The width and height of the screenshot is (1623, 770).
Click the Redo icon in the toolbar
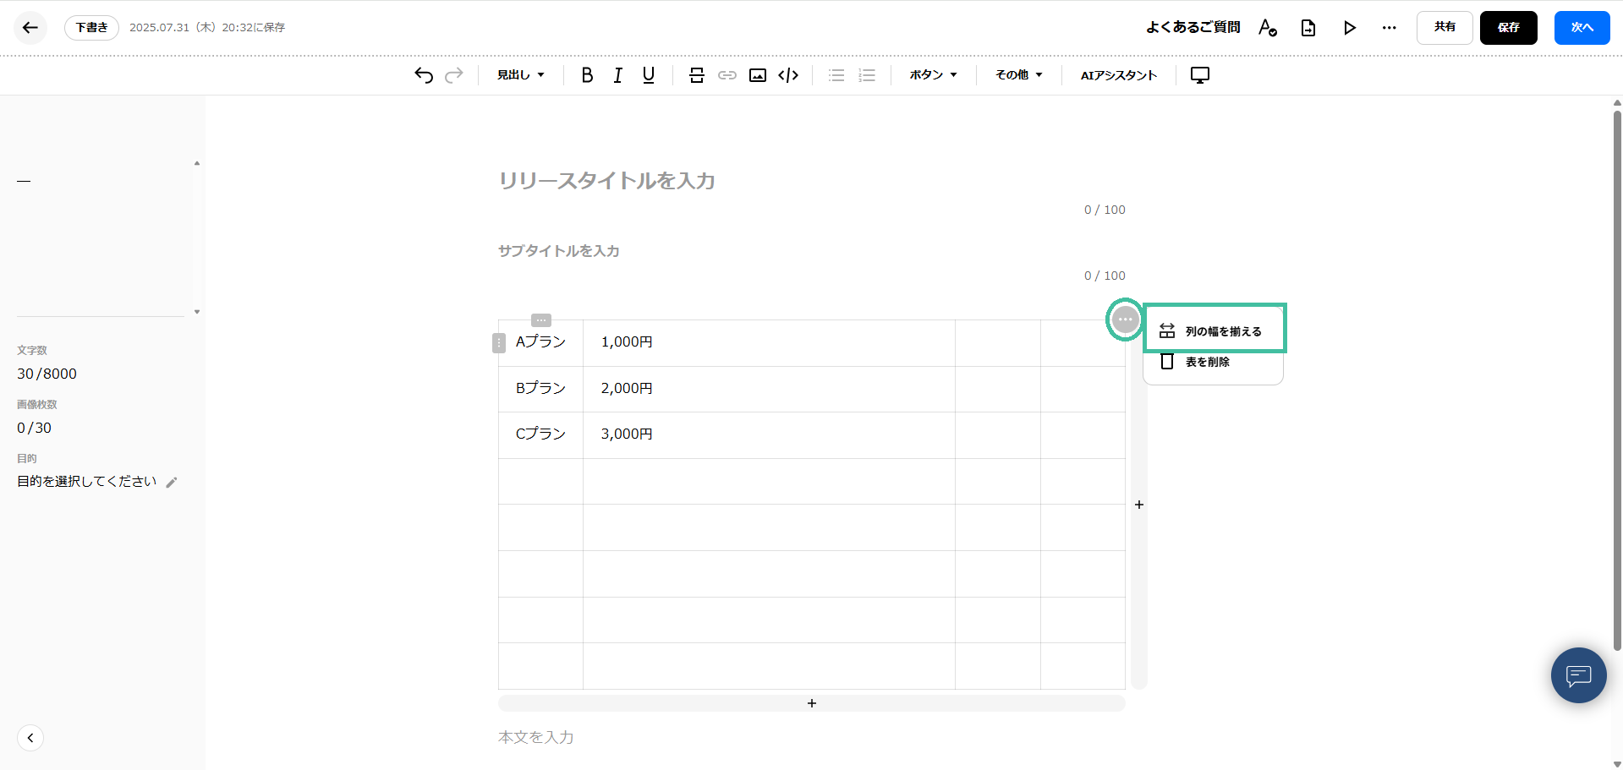pyautogui.click(x=454, y=75)
